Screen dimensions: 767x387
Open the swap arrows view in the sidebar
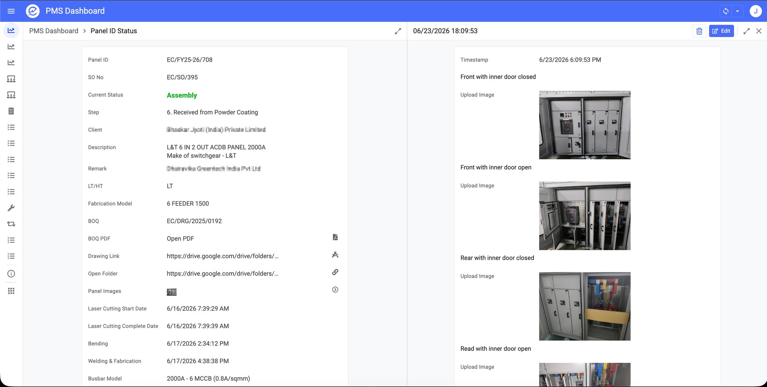[11, 224]
